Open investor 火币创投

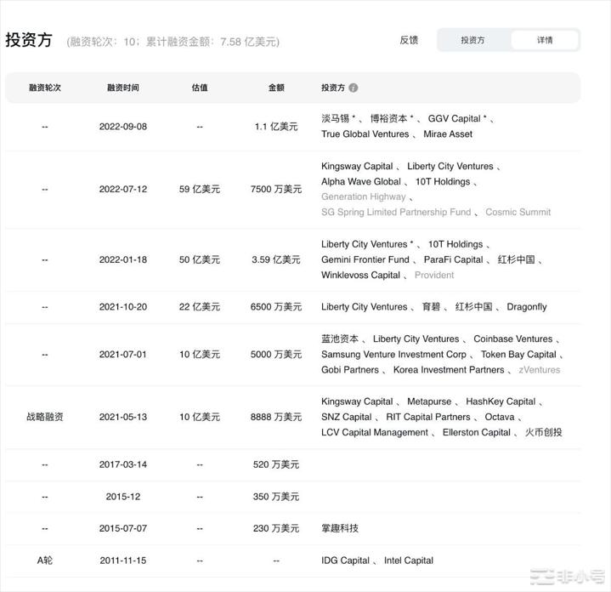pyautogui.click(x=543, y=432)
